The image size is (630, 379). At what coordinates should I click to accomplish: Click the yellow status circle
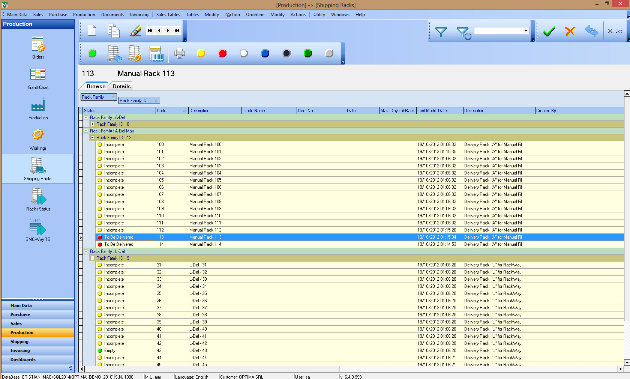click(201, 54)
